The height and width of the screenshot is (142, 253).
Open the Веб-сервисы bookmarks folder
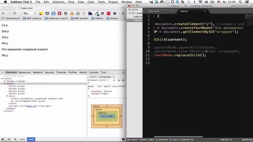[32, 19]
